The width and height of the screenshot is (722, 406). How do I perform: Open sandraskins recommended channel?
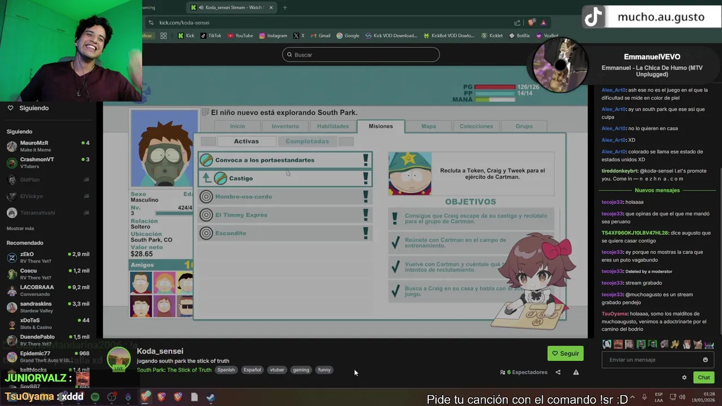[x=48, y=307]
